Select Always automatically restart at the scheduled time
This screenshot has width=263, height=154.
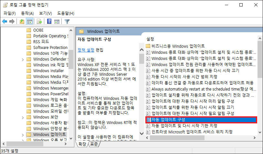(204, 89)
